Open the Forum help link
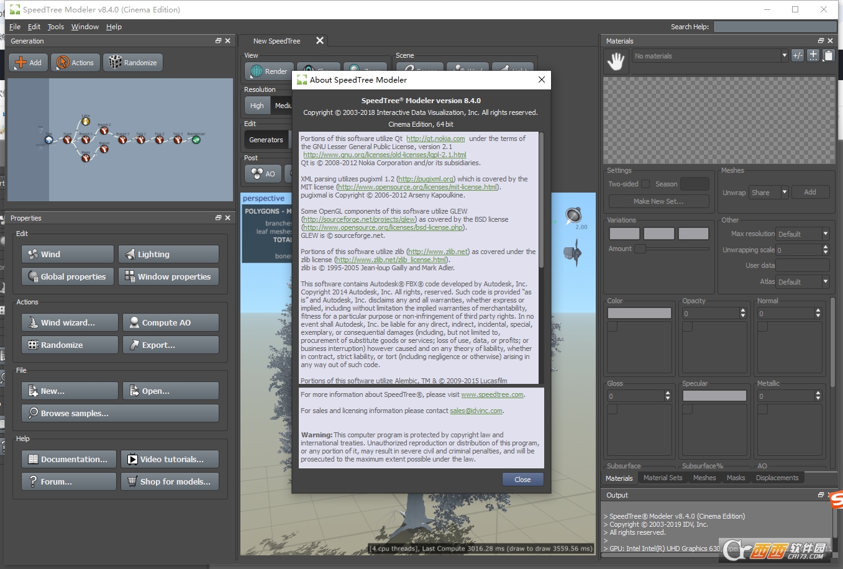 (69, 481)
